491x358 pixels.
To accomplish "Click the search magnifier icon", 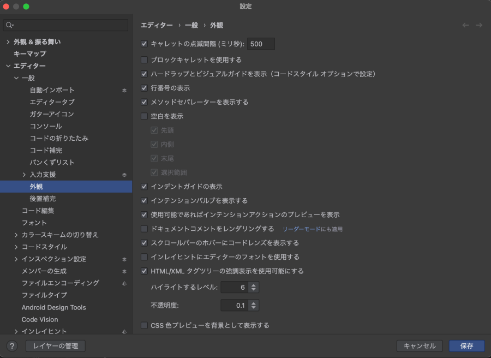I will click(9, 25).
